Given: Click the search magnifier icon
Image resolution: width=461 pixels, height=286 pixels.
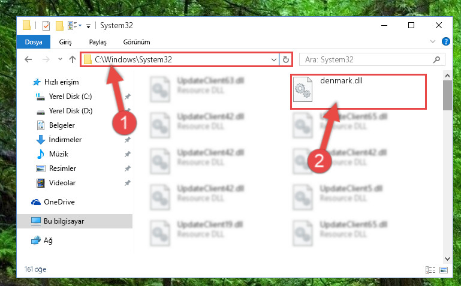Looking at the screenshot, I should click(x=436, y=60).
